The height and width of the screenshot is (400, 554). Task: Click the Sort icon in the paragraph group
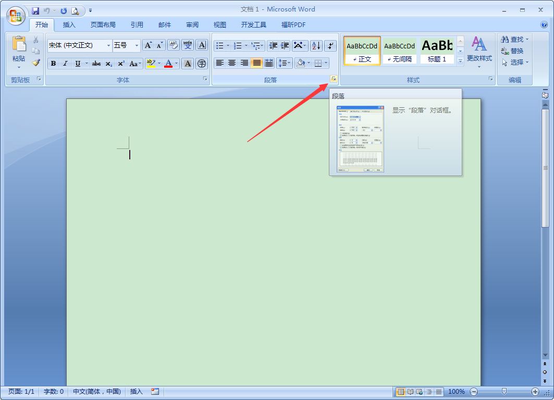point(316,45)
